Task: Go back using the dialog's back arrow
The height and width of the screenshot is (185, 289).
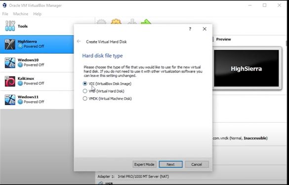Action: tap(79, 41)
